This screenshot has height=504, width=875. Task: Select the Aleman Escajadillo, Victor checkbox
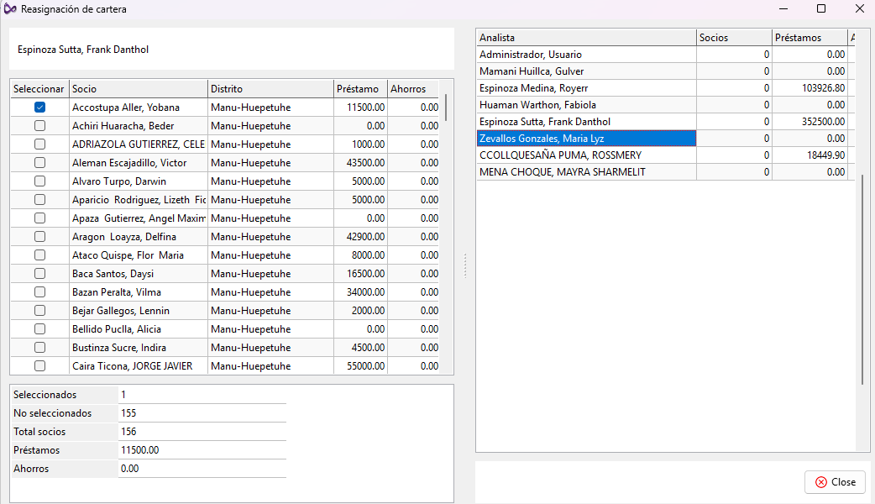pos(39,163)
